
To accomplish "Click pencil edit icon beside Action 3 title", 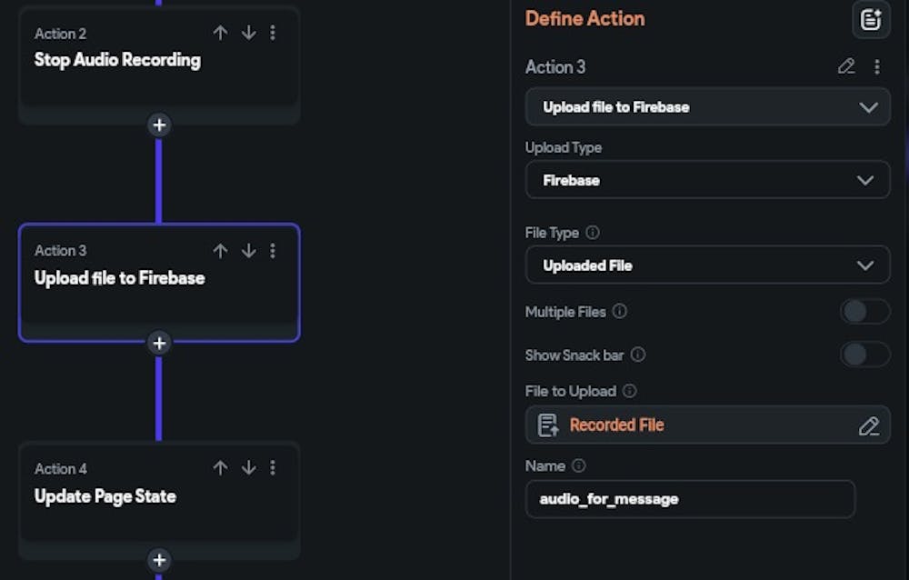I will coord(846,66).
